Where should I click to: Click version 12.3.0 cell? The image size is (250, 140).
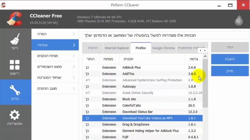click(x=193, y=112)
